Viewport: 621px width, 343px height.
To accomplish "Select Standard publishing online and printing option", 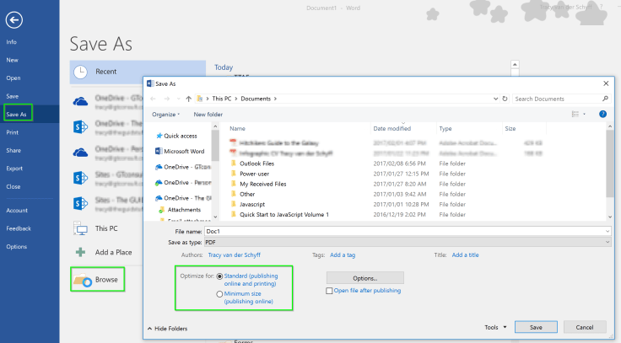I will 220,276.
